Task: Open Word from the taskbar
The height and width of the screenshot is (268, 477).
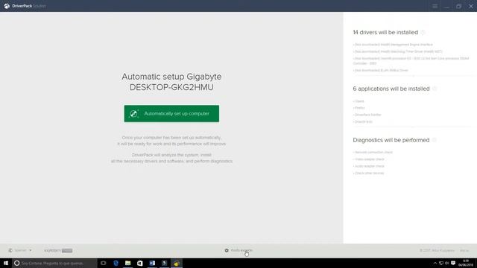Action: point(152,263)
